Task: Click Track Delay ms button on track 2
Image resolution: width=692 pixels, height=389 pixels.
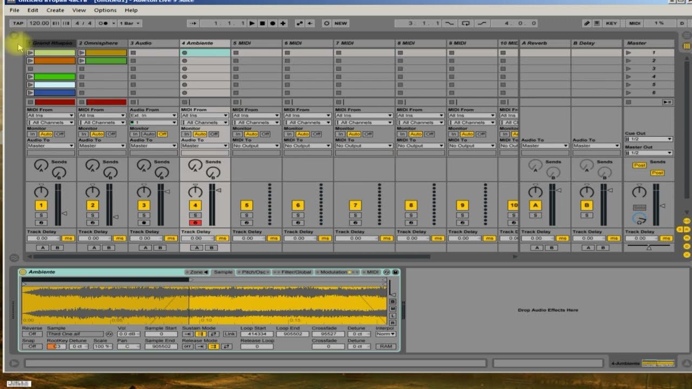Action: point(119,238)
